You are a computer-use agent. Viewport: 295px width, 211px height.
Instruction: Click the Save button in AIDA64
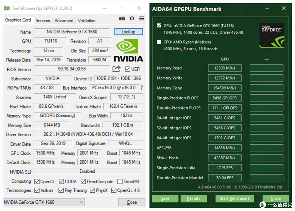(x=165, y=198)
